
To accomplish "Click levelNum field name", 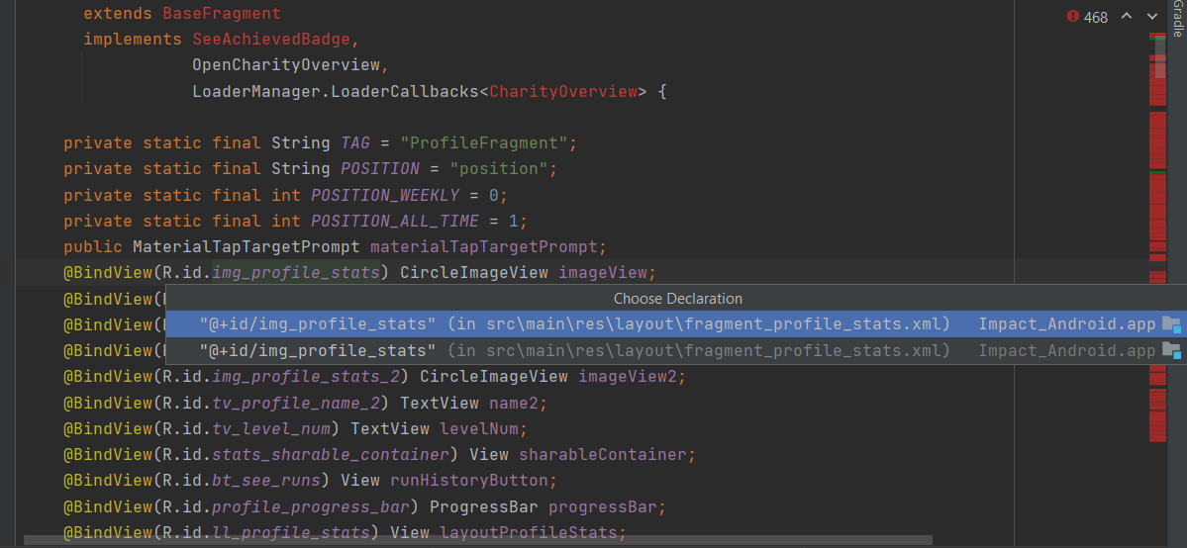I will (478, 428).
